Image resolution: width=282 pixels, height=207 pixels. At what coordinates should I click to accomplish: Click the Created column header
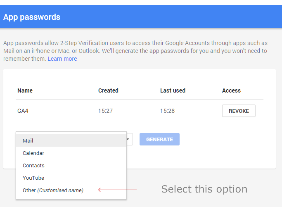[x=108, y=90]
